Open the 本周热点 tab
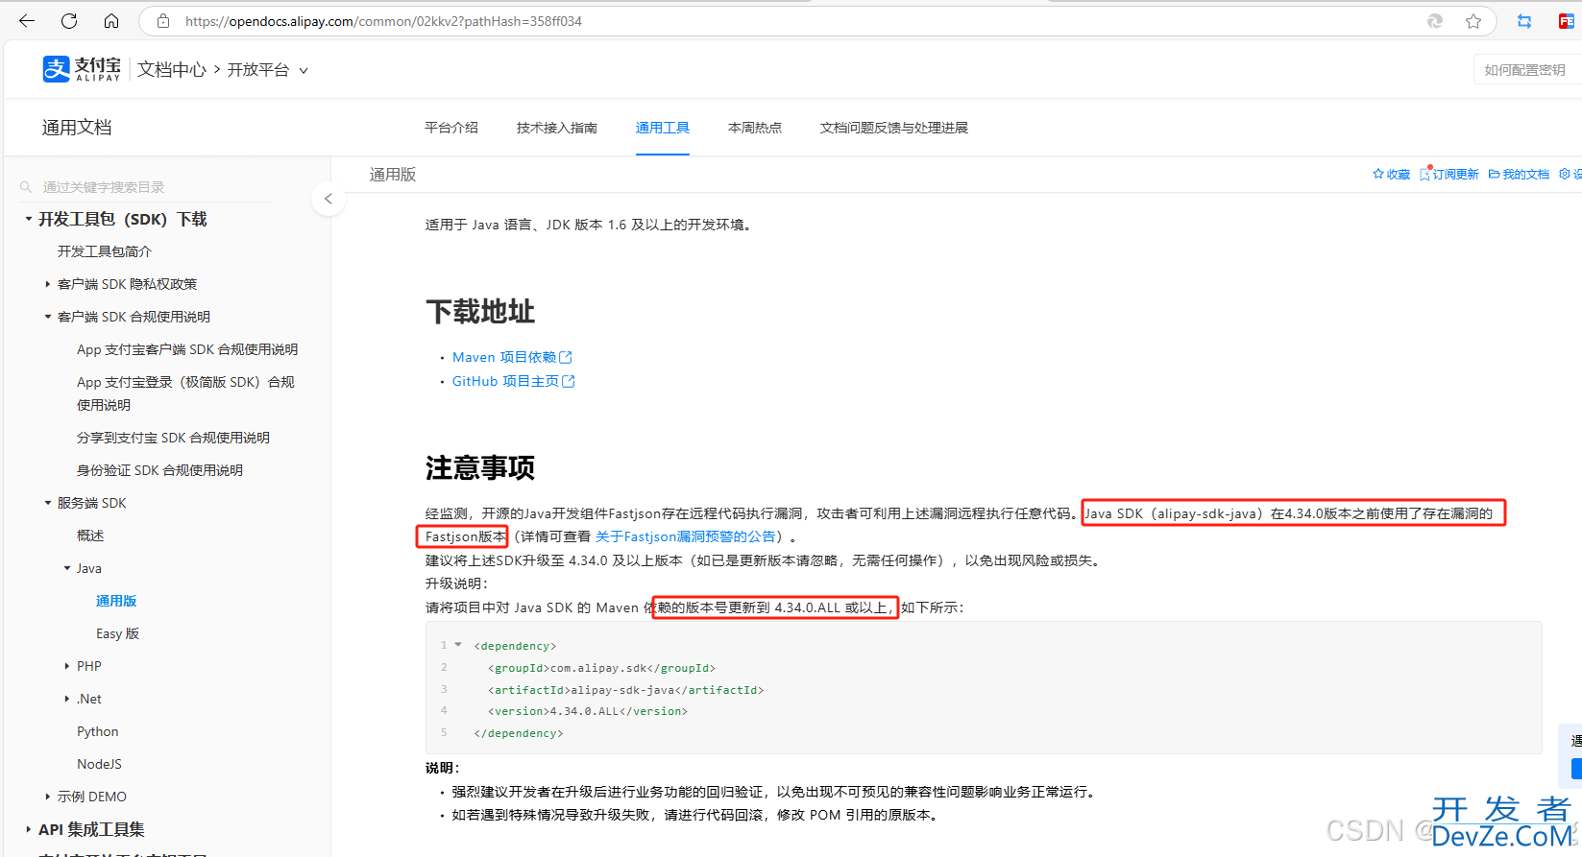Viewport: 1582px width, 857px height. point(755,128)
